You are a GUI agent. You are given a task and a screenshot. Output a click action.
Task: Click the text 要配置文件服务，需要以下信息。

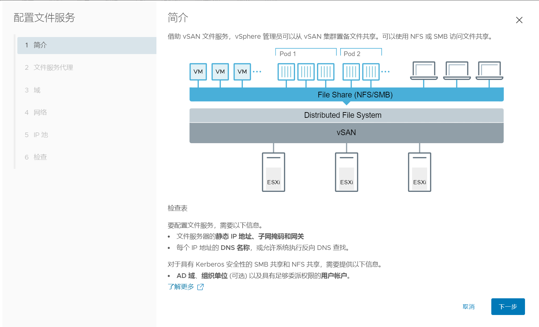click(216, 225)
